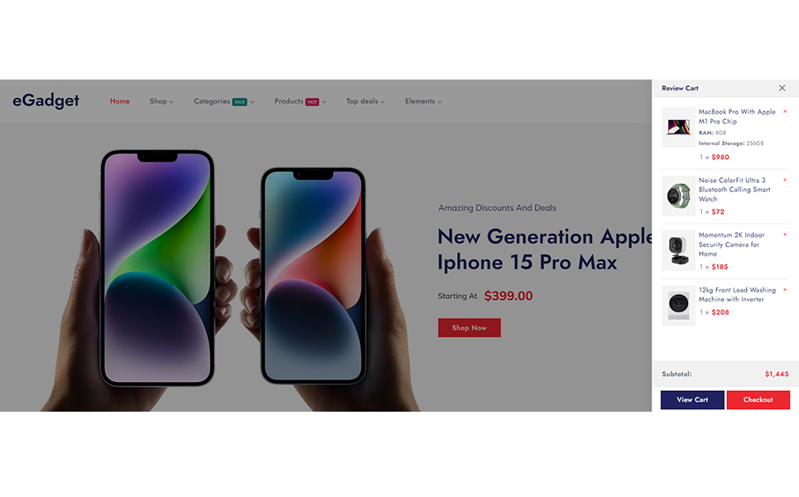Expand the Products dropdown menu
Screen dimensions: 799x497
pyautogui.click(x=300, y=101)
